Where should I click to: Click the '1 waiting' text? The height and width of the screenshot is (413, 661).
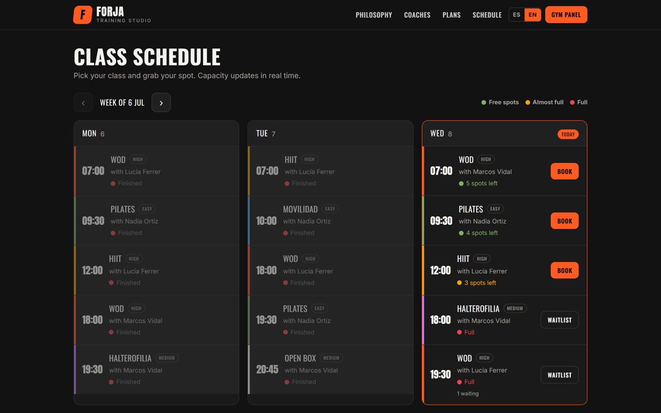point(468,394)
